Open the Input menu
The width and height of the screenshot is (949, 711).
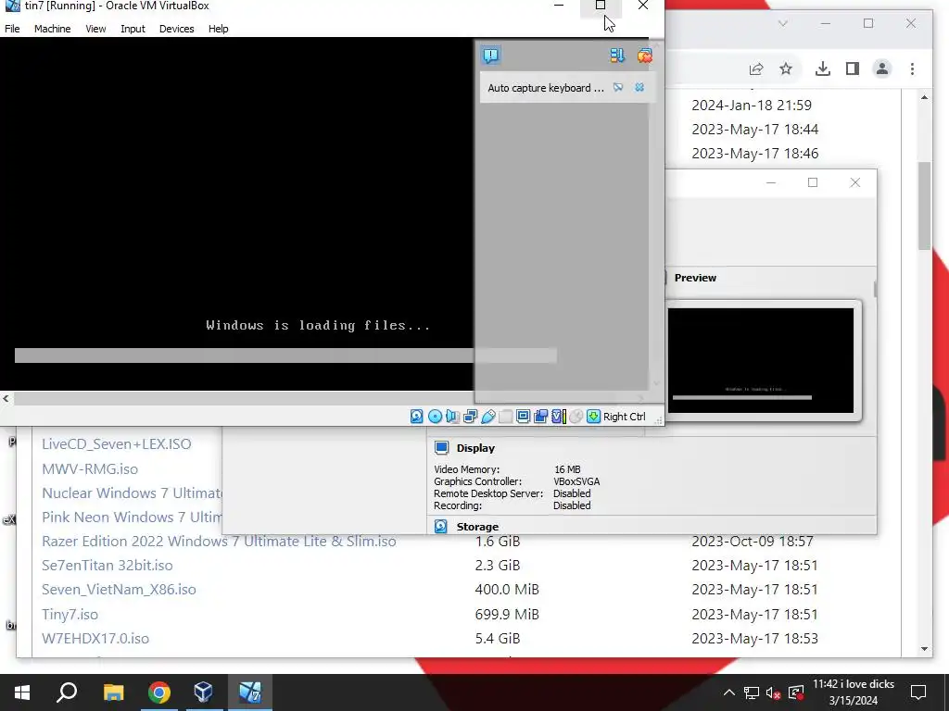point(133,29)
